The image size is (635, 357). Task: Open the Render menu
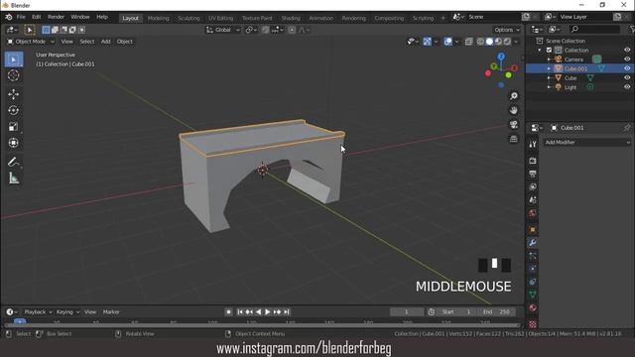56,17
